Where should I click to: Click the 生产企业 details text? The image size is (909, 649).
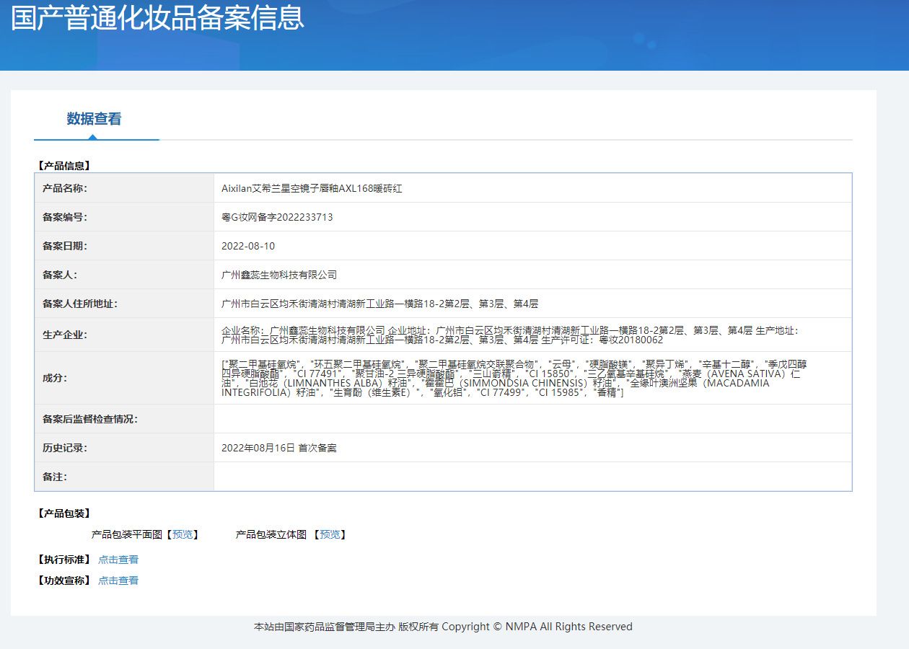click(510, 335)
